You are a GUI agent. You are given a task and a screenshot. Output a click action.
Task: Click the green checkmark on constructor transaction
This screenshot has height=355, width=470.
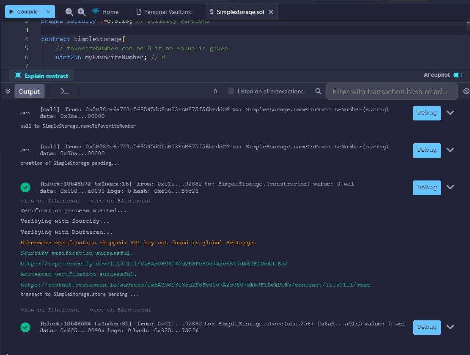coord(25,187)
